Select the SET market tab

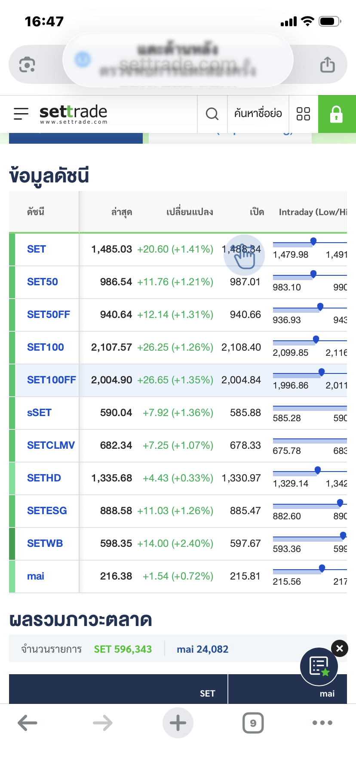point(207,693)
